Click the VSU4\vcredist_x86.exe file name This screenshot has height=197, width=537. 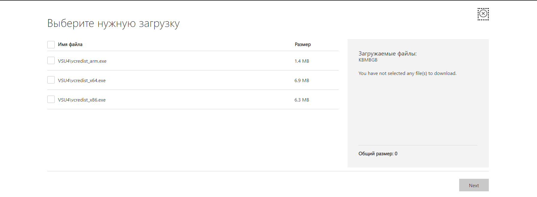(x=82, y=100)
